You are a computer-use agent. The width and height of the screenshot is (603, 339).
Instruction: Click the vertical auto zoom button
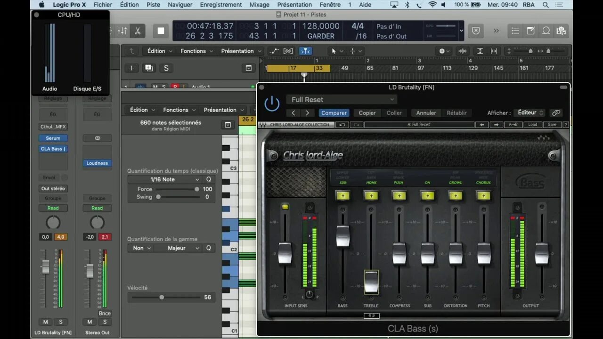(x=480, y=51)
